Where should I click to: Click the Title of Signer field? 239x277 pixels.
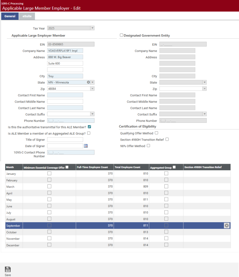pos(65,139)
